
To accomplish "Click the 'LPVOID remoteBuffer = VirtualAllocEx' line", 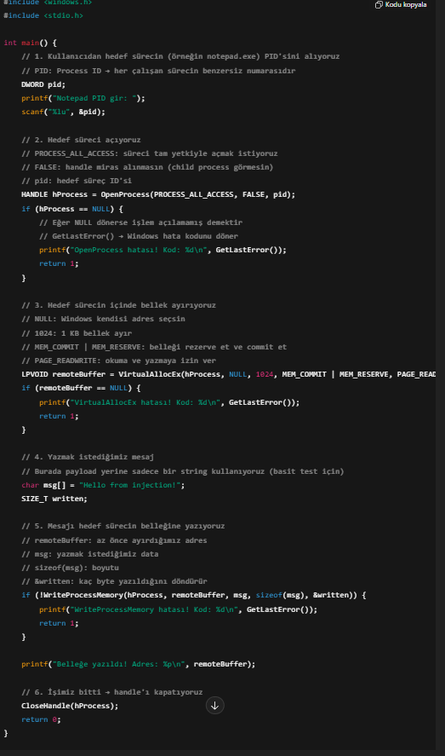I will click(x=229, y=374).
